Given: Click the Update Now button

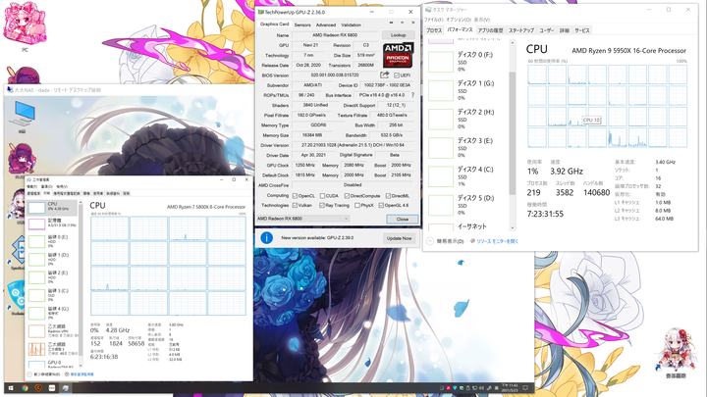Looking at the screenshot, I should (399, 238).
